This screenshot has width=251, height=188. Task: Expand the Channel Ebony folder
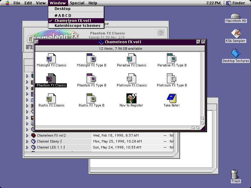(x=27, y=142)
